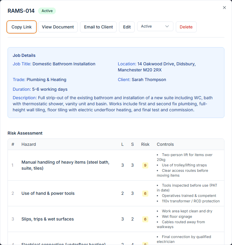Click duration 5-6 working days
This screenshot has height=245, width=232.
[50, 89]
